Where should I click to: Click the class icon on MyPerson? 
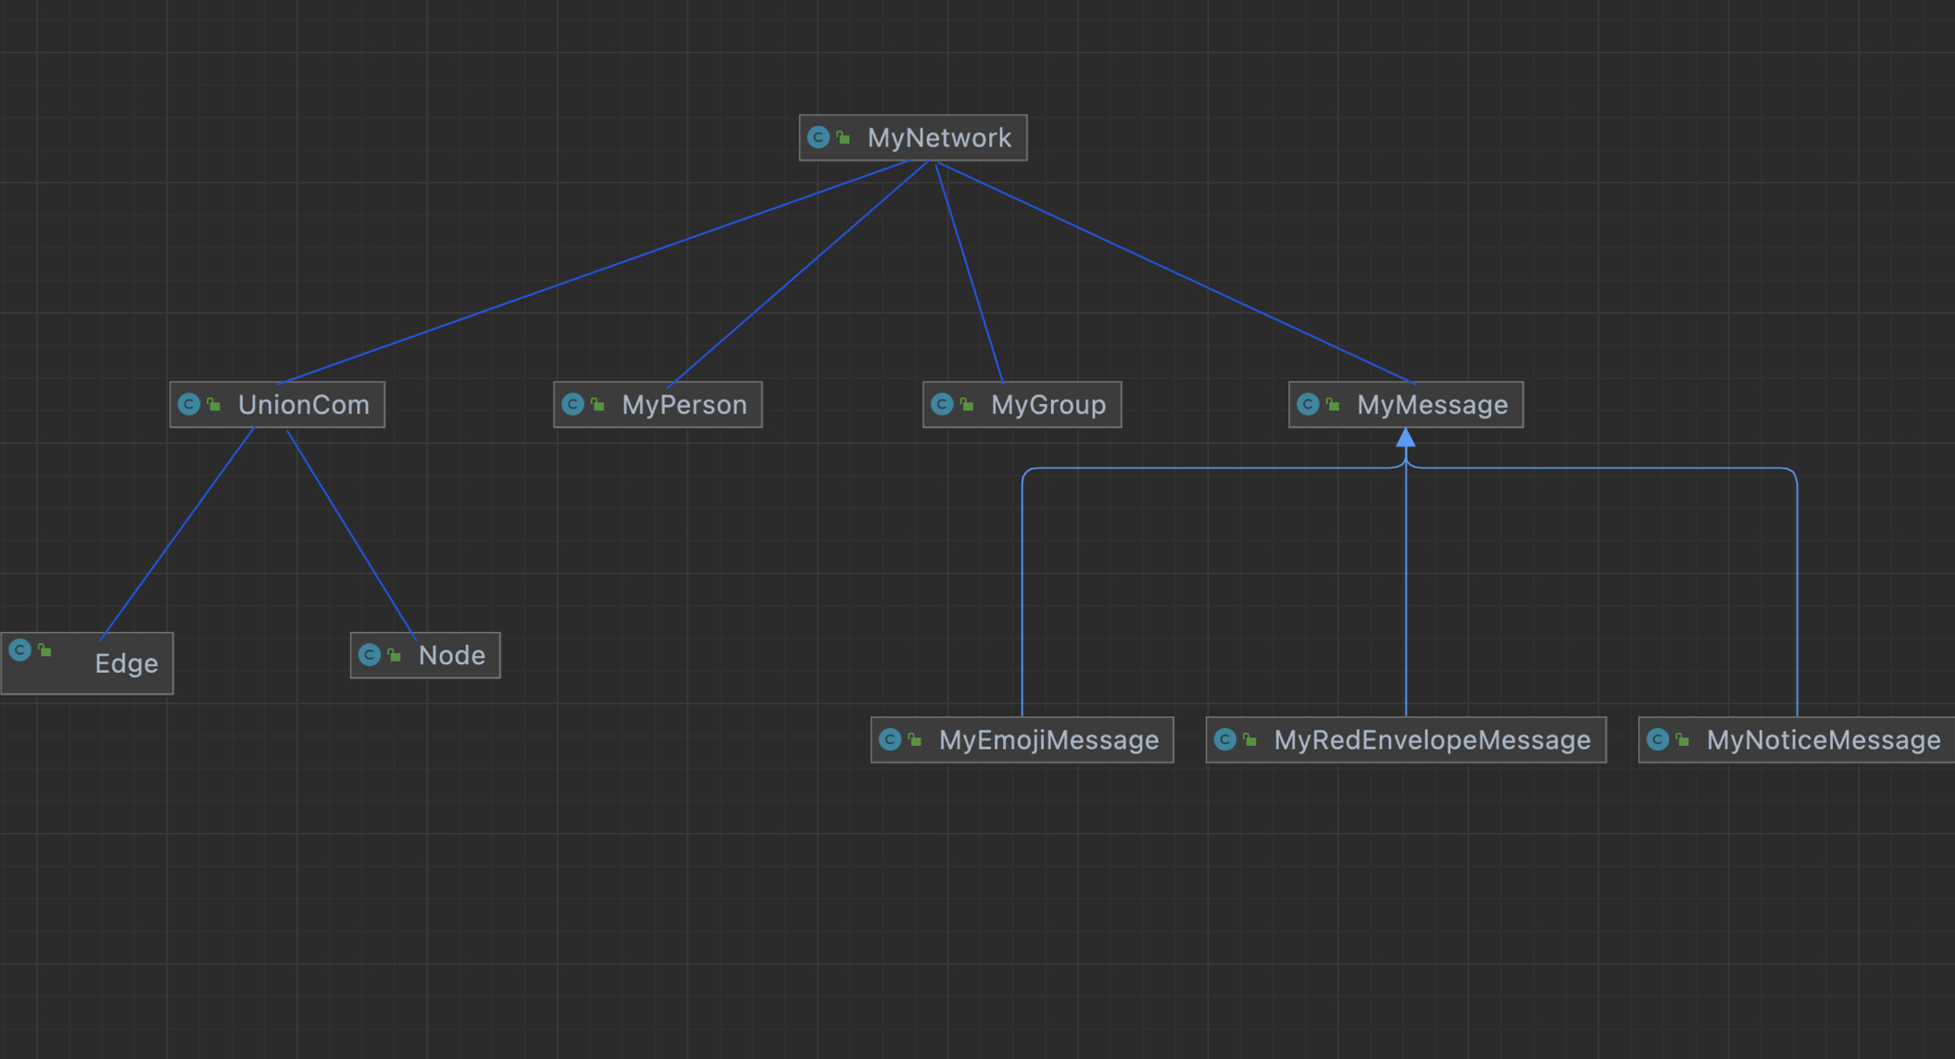(572, 404)
